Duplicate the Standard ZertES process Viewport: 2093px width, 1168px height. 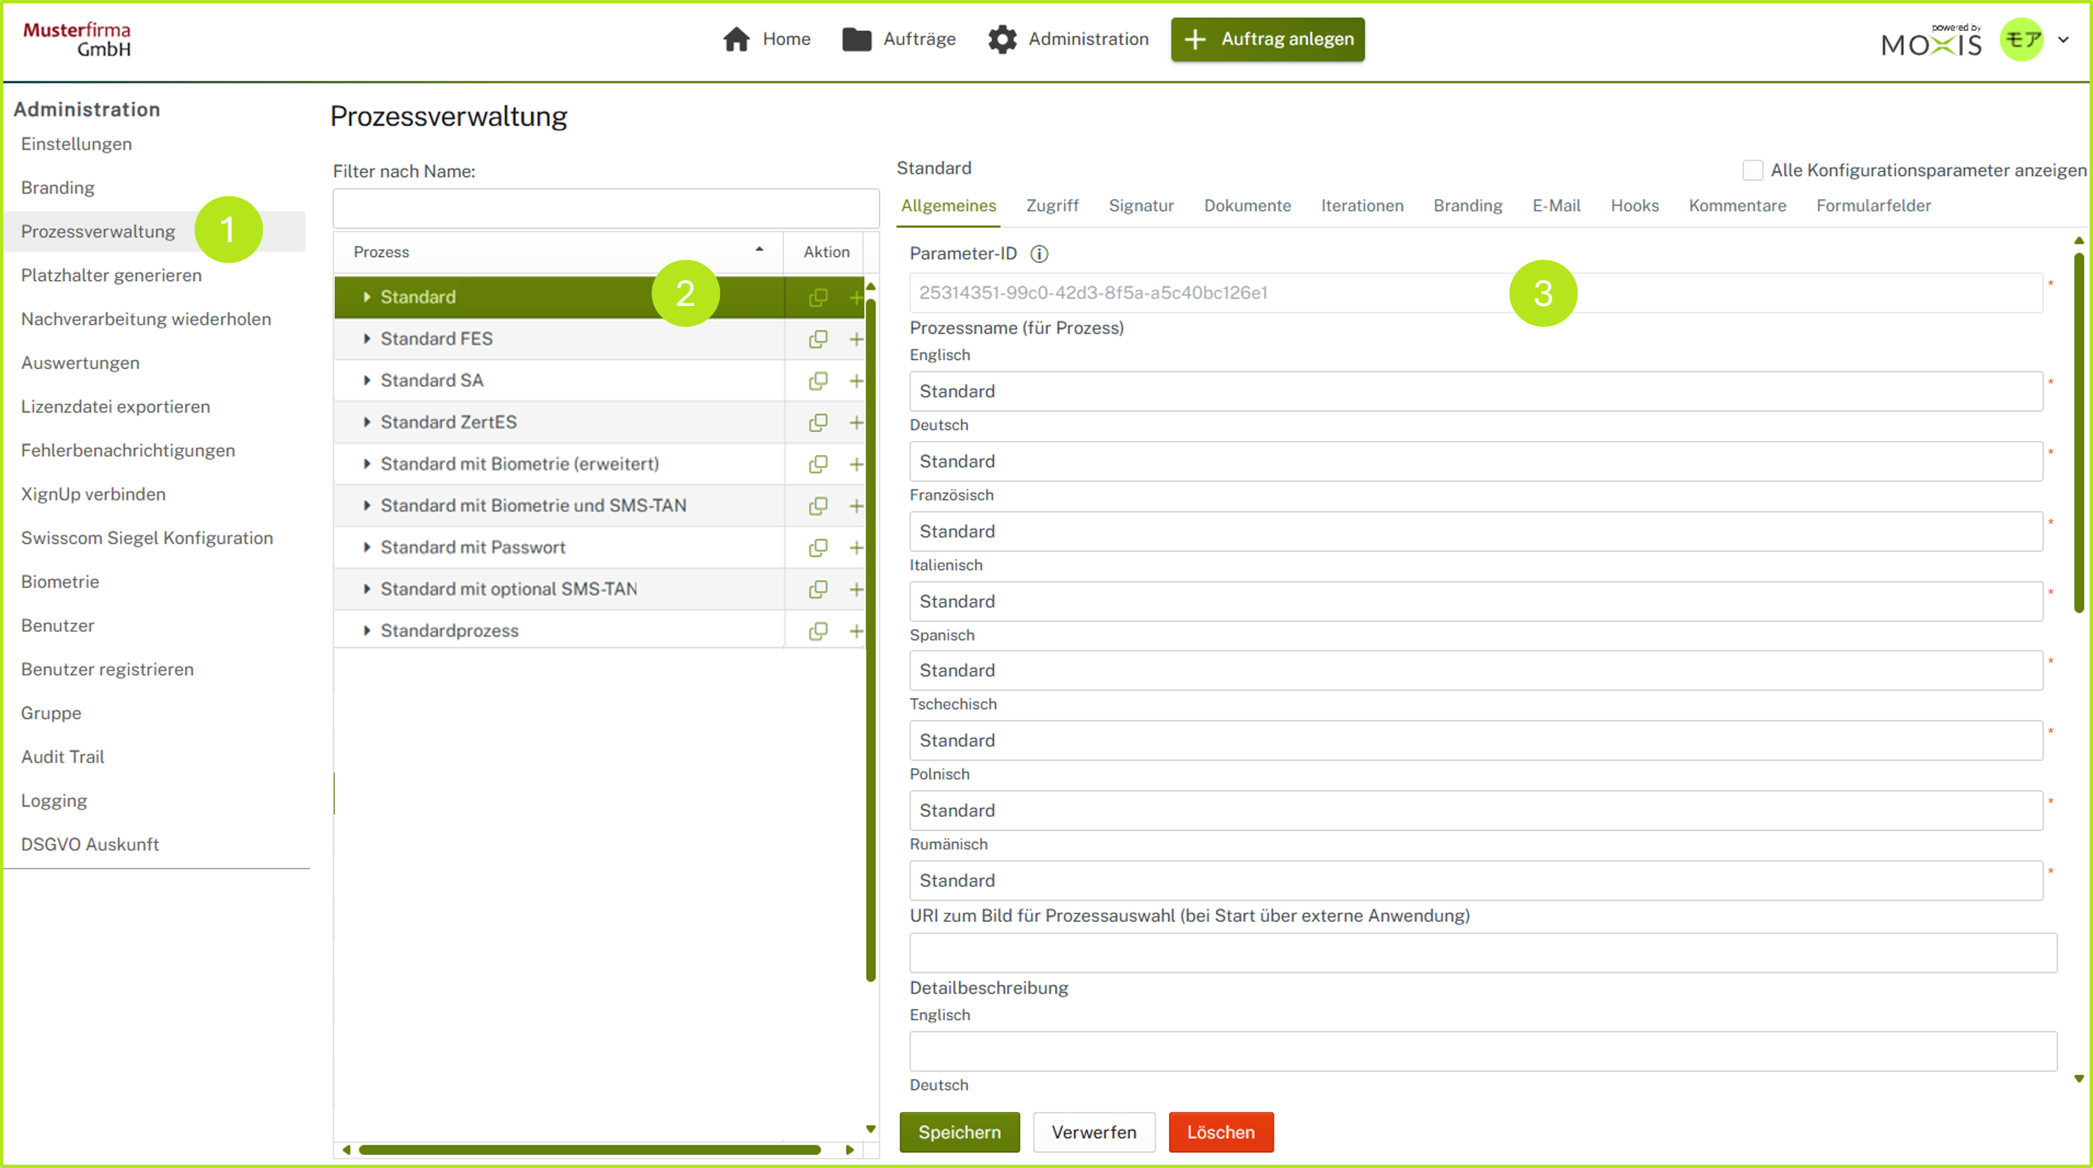point(817,422)
